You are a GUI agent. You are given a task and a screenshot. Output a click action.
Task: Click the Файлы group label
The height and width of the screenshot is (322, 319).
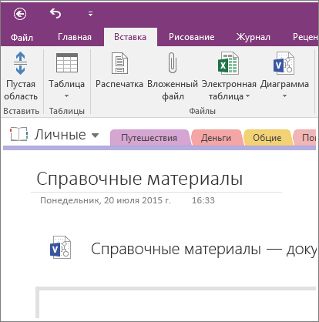tap(202, 111)
